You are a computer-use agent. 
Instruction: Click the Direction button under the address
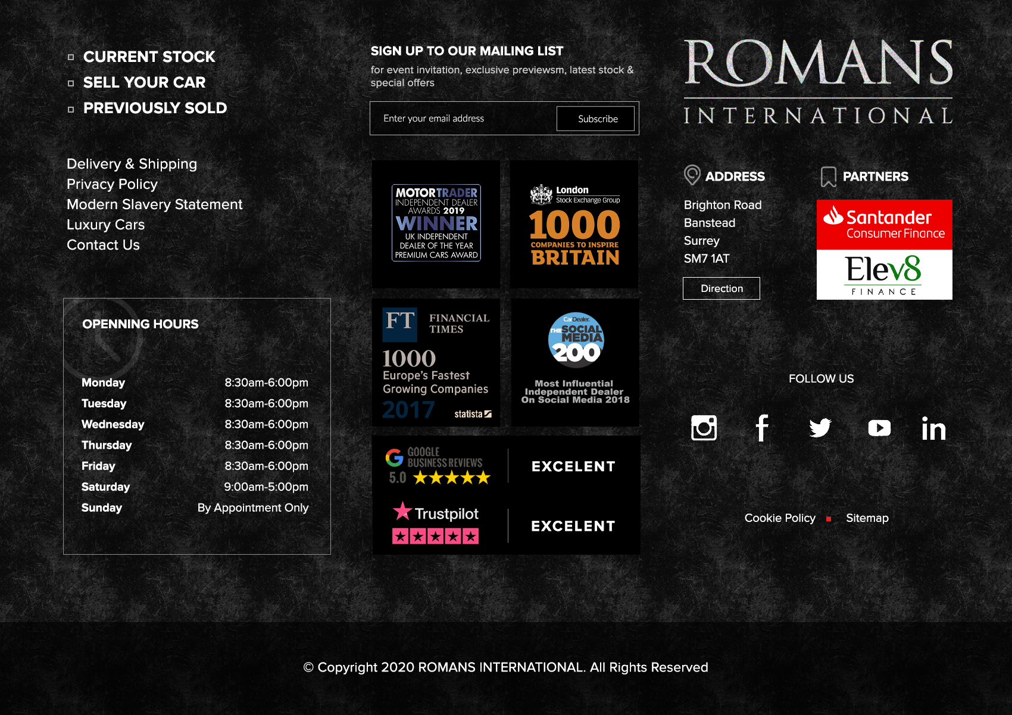pos(721,288)
